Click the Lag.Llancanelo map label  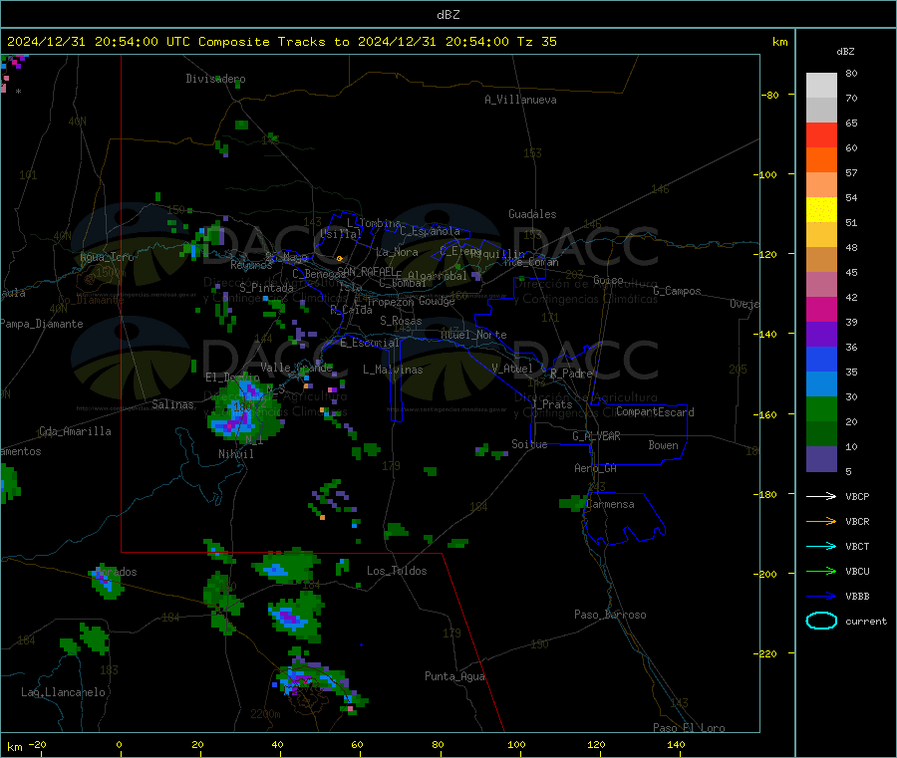point(63,692)
